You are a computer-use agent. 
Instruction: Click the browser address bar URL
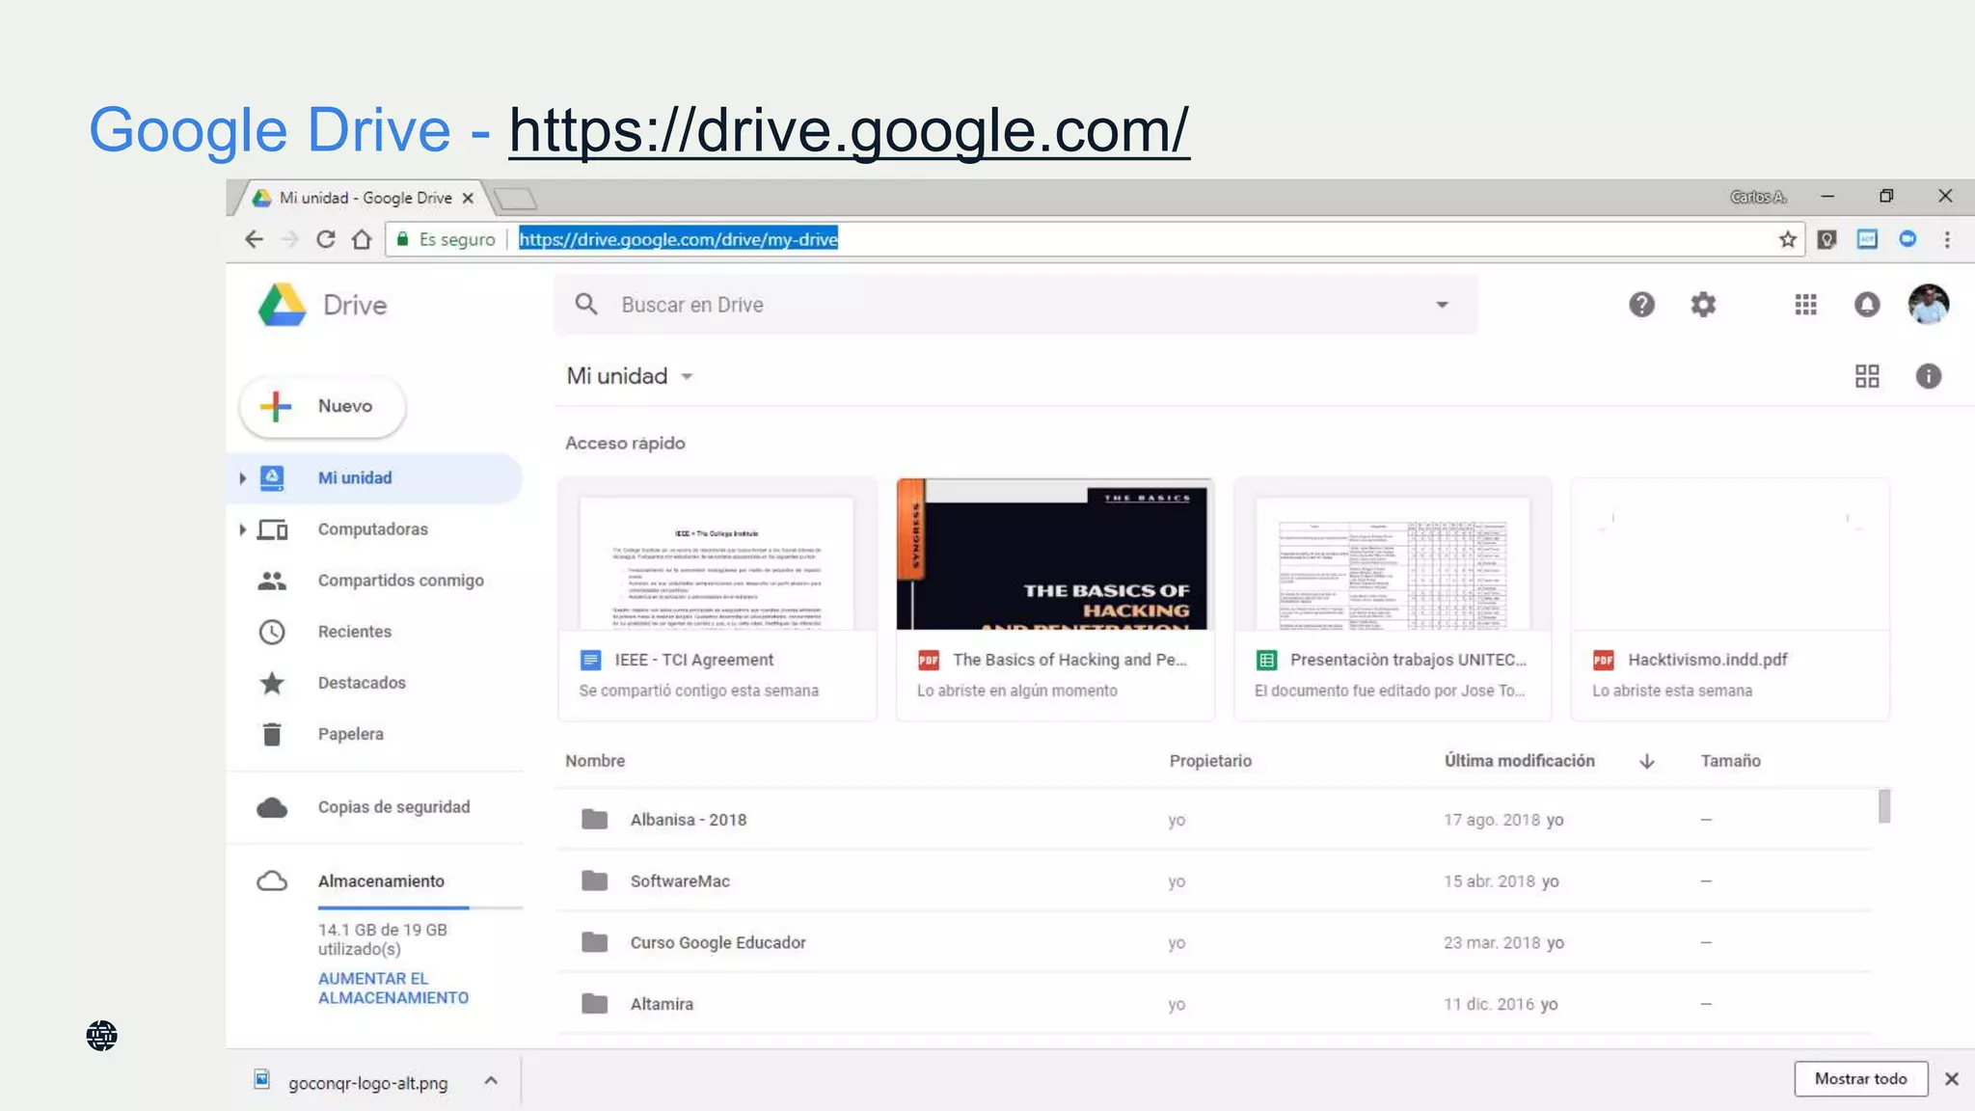[x=678, y=239]
